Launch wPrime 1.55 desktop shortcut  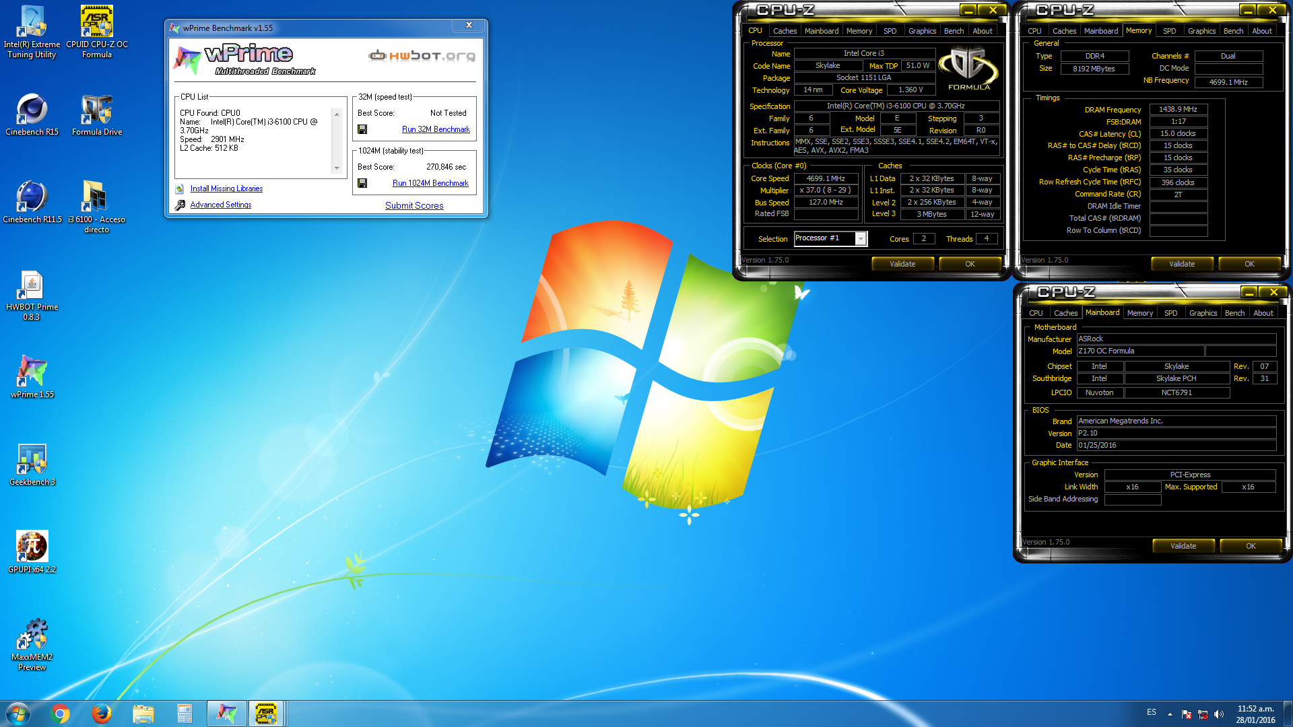pos(32,376)
